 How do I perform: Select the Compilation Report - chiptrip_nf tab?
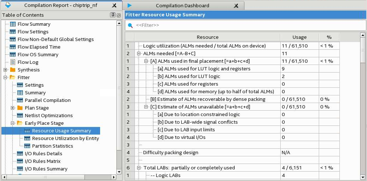pos(60,5)
